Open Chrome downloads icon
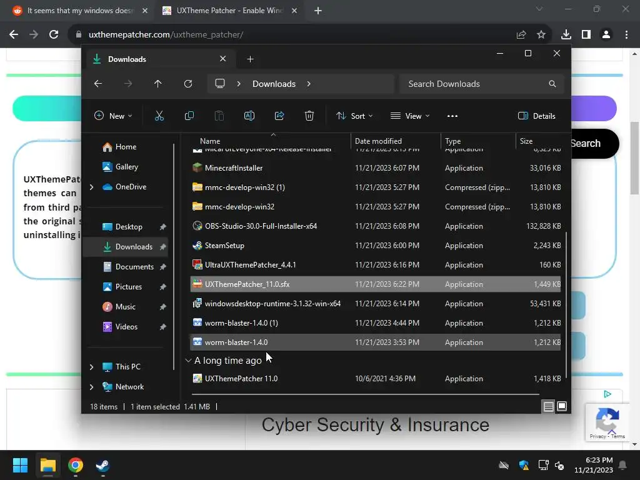 click(566, 35)
